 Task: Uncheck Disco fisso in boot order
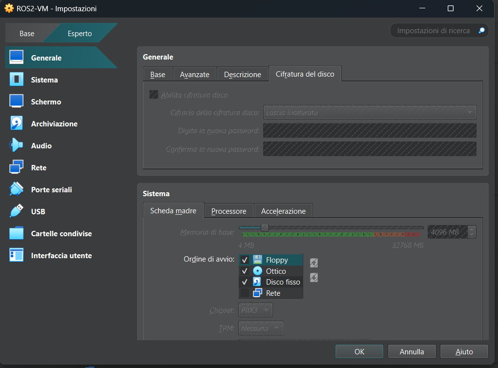[x=245, y=282]
